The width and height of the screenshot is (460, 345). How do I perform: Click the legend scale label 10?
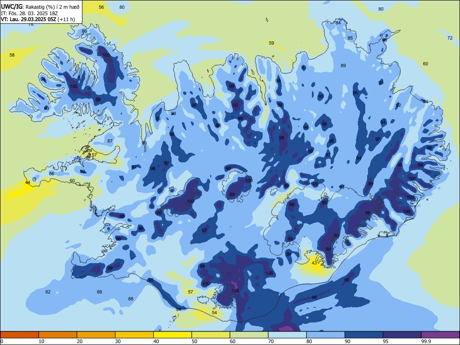click(41, 341)
